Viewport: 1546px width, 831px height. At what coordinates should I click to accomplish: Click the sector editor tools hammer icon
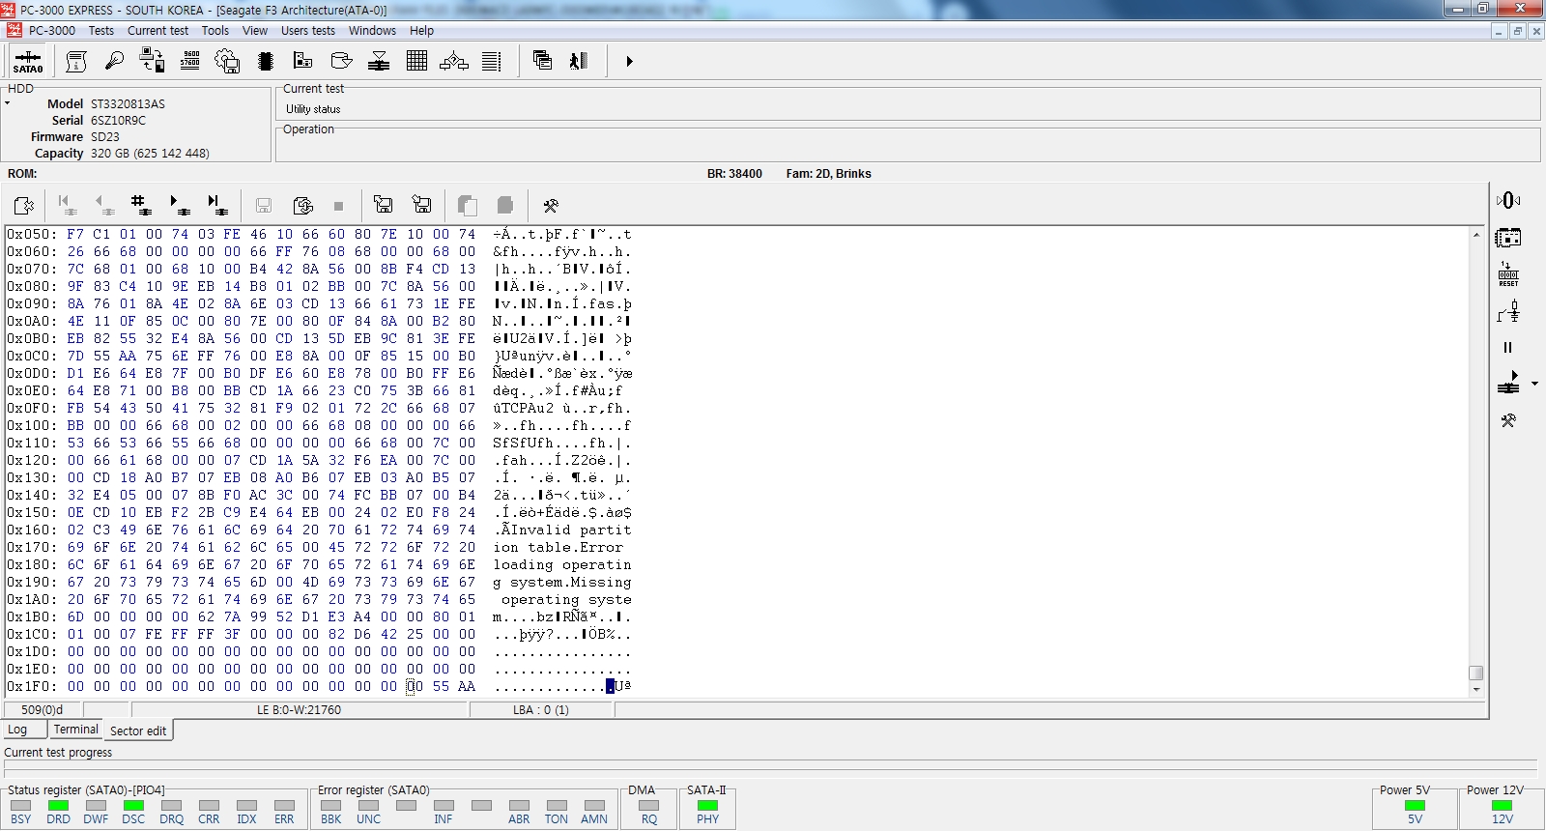coord(551,205)
